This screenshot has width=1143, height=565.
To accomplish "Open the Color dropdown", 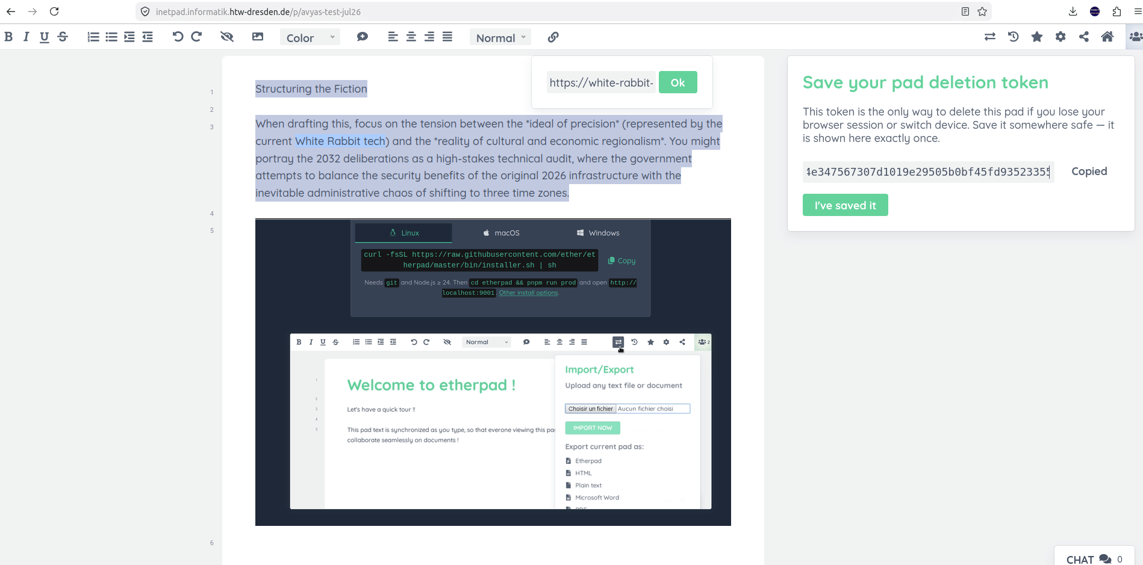I will pos(310,37).
